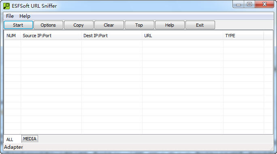
Task: Click the ESFSoft URL Sniffer title bar icon
Action: [6, 6]
